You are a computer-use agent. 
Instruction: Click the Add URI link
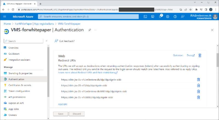click(x=63, y=104)
